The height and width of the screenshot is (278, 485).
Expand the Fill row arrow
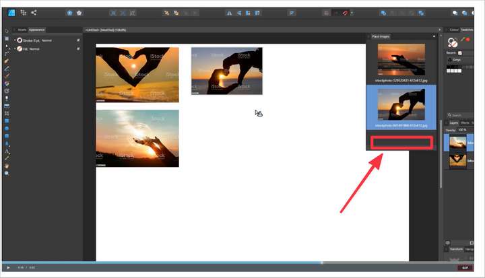click(15, 48)
